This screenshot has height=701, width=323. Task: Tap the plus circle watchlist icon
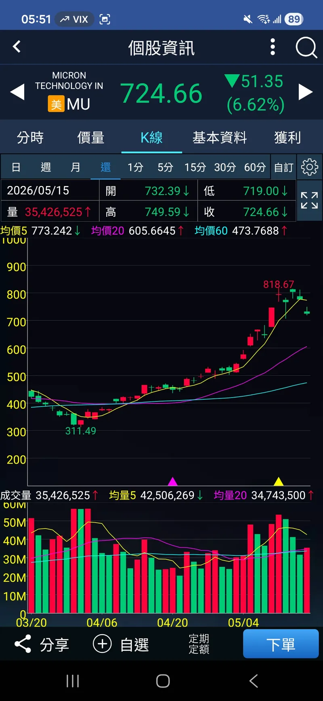[x=102, y=644]
